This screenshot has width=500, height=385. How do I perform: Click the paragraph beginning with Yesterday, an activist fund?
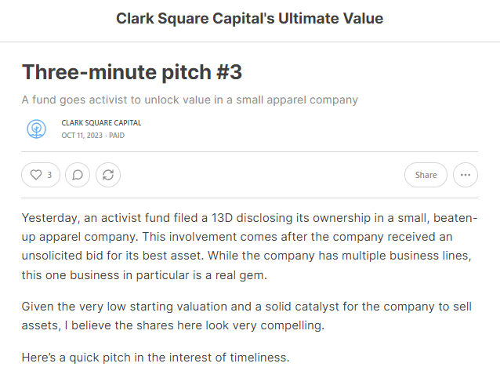coord(249,246)
